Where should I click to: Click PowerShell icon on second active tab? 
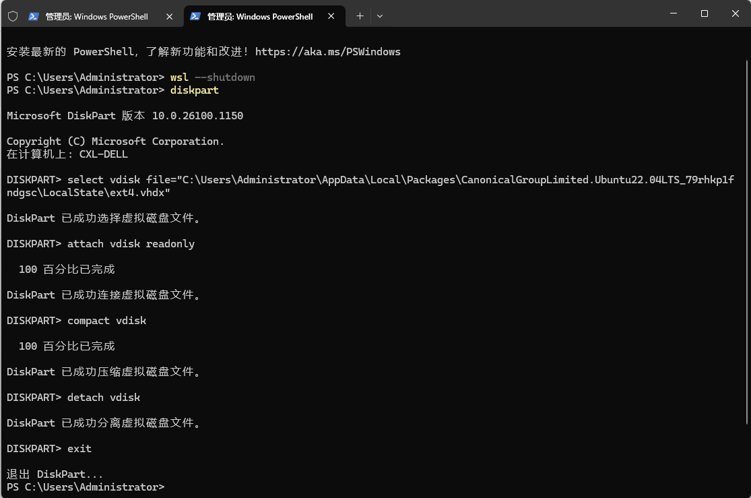(x=195, y=16)
